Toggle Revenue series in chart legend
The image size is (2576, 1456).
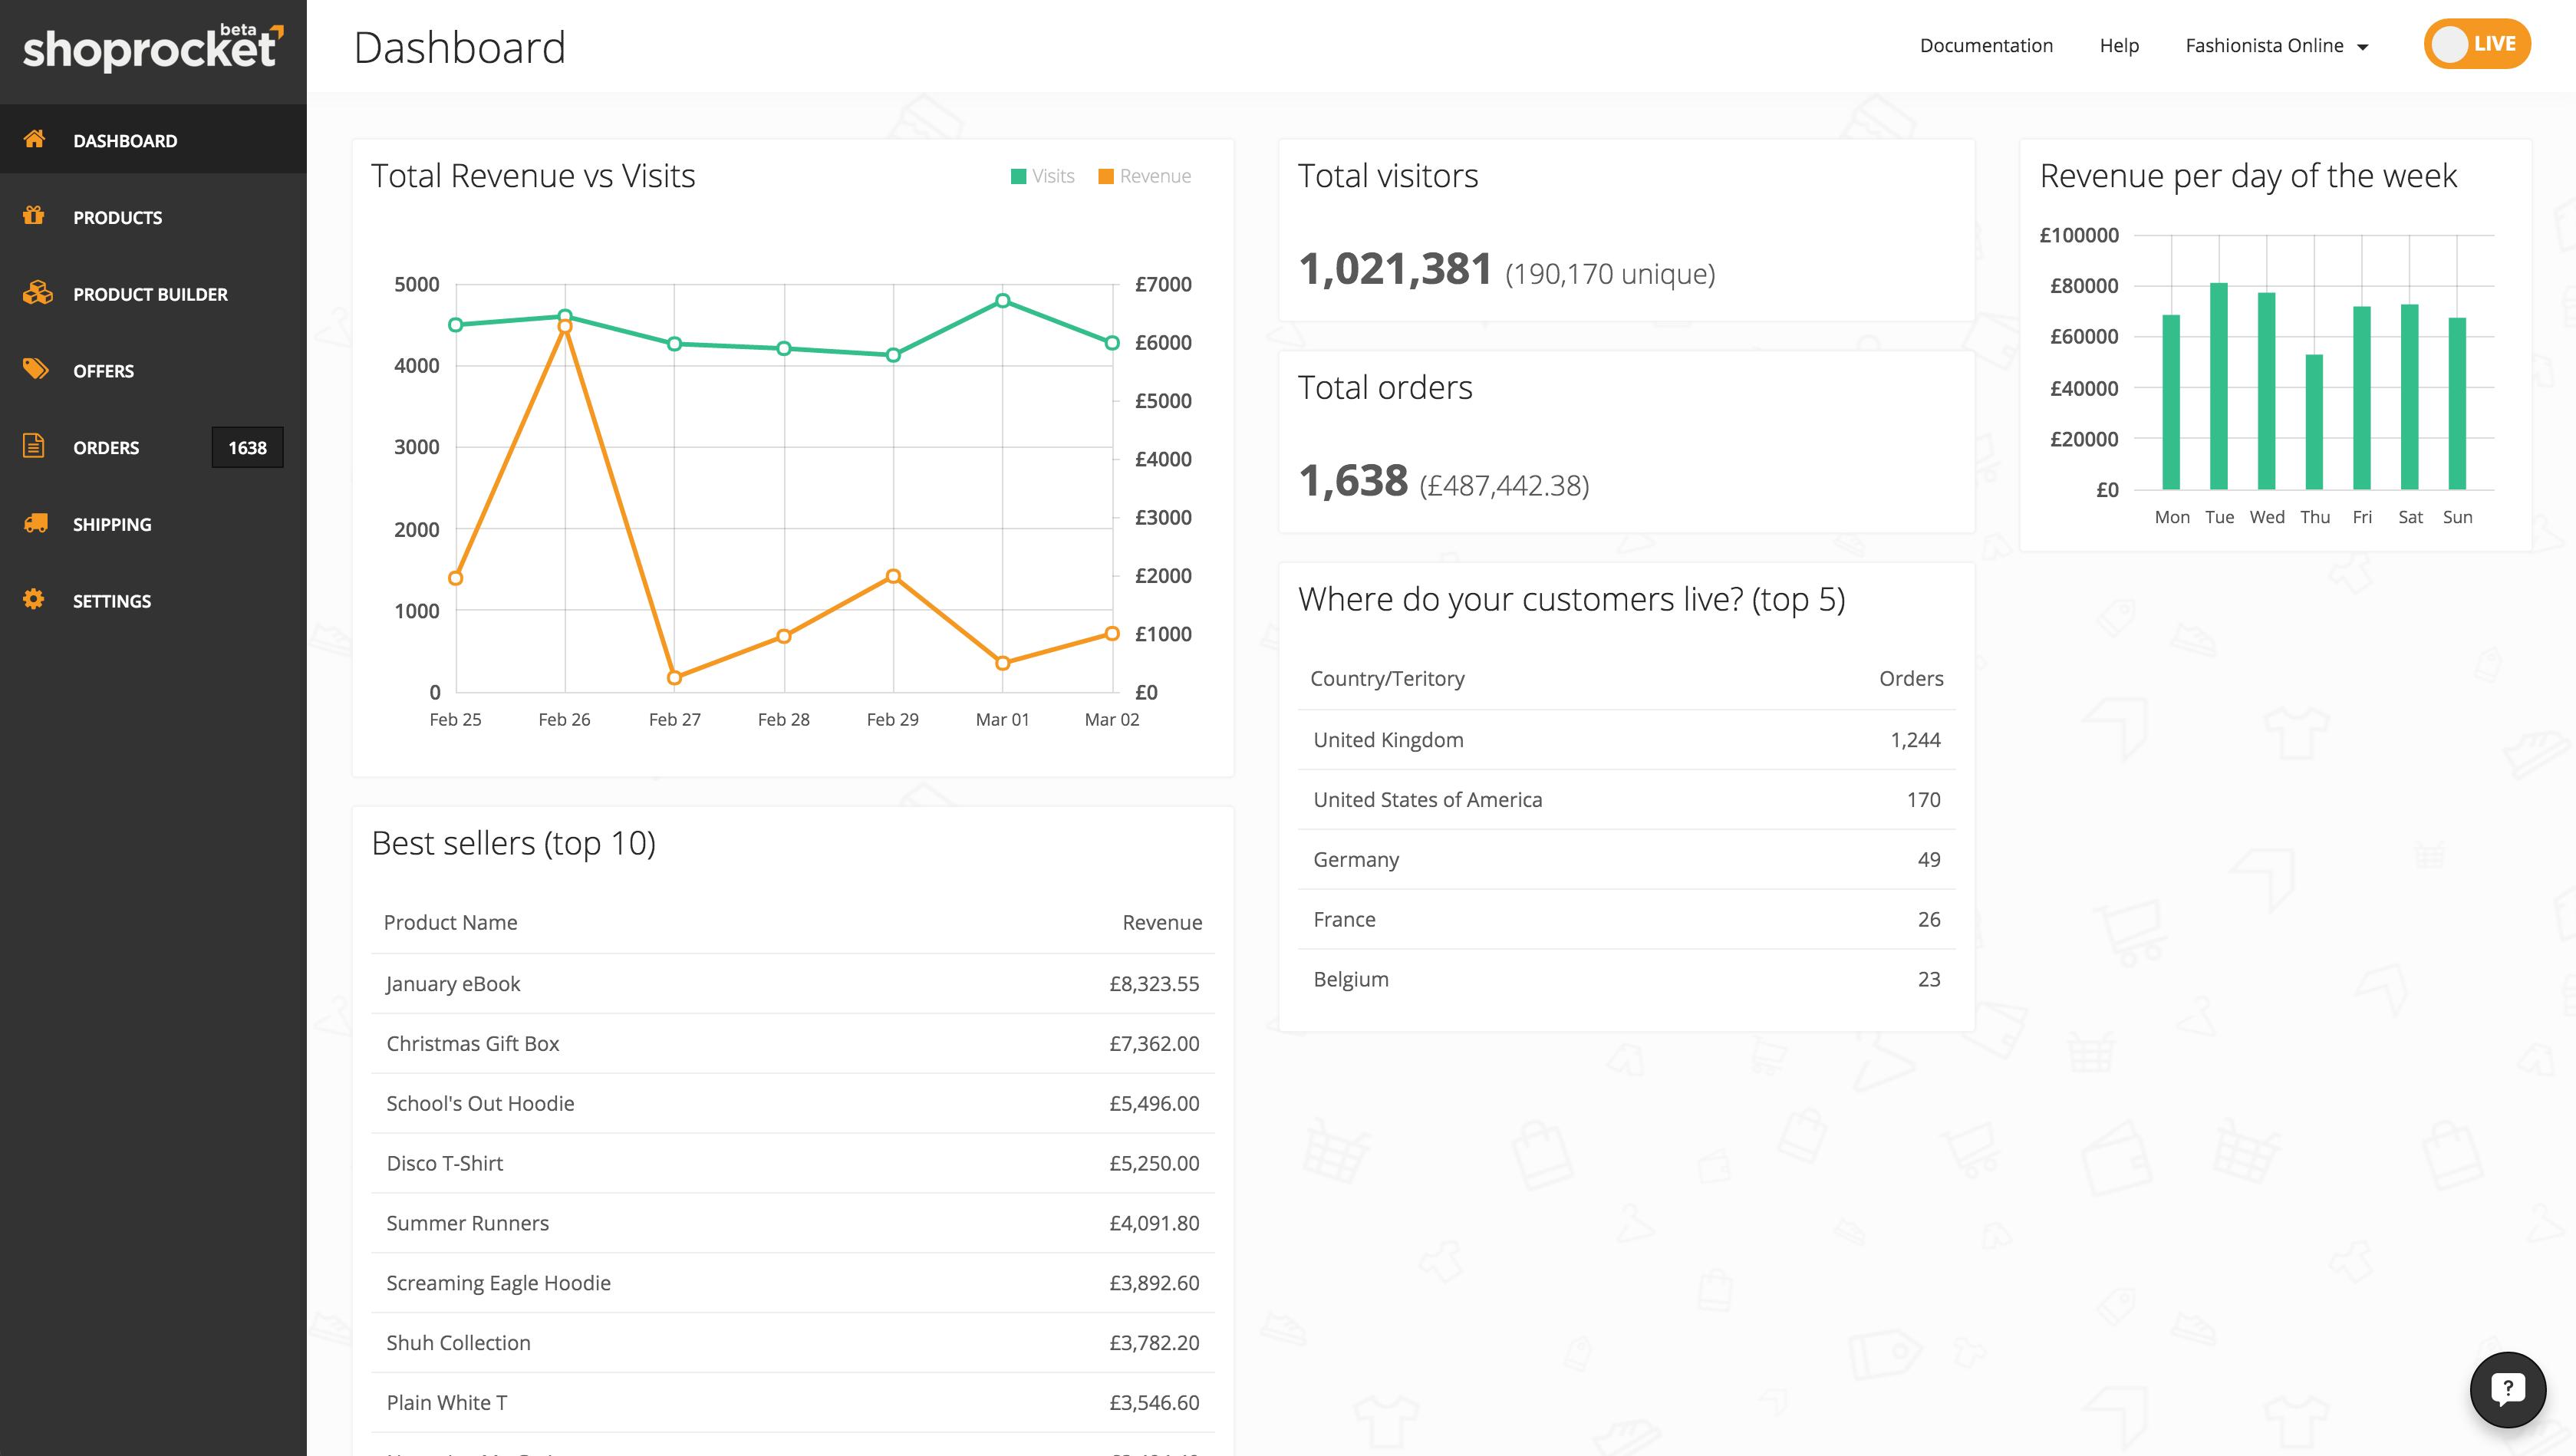coord(1145,176)
